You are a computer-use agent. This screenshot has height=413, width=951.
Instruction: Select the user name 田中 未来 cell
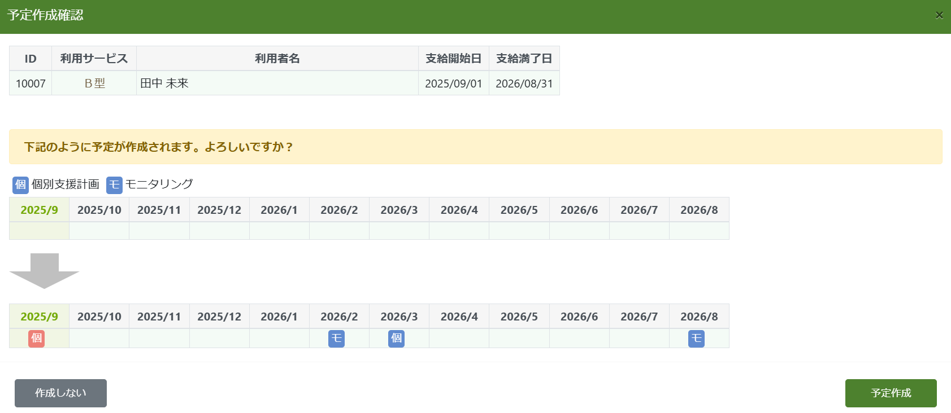coord(277,84)
